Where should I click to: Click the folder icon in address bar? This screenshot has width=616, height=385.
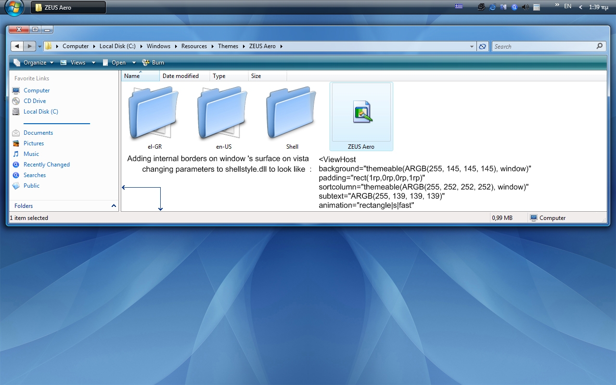(48, 46)
